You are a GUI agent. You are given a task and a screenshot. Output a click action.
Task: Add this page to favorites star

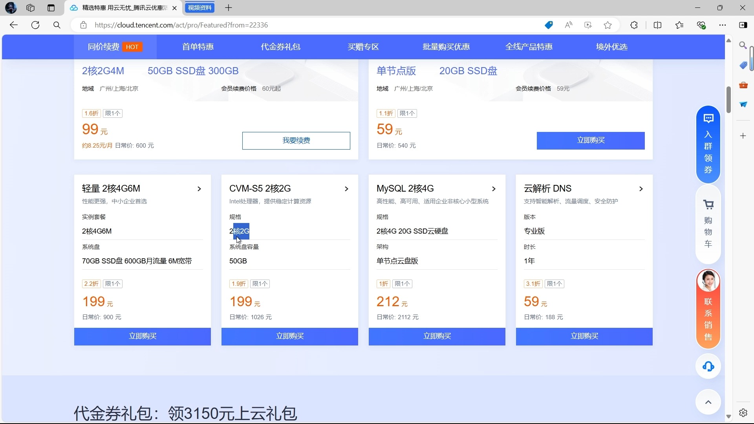coord(608,25)
